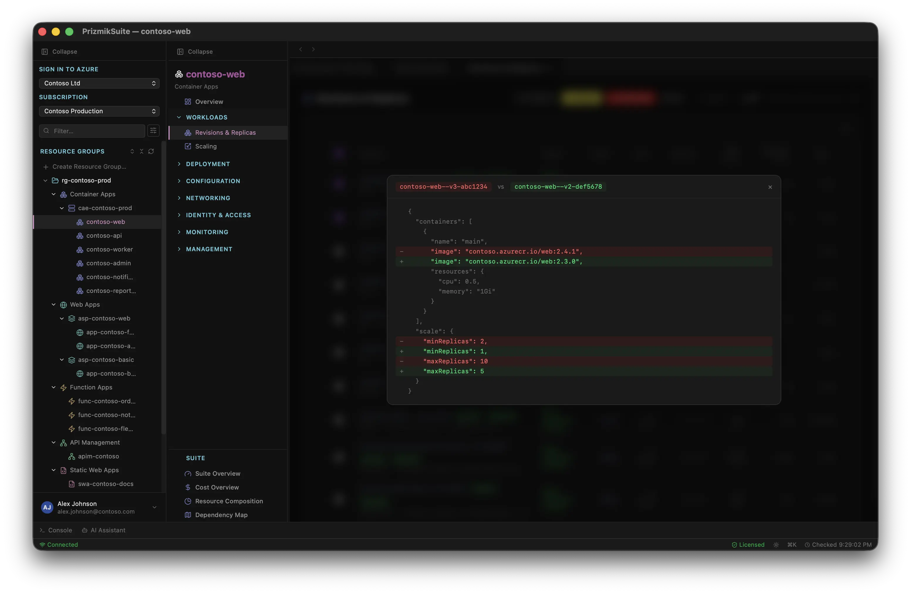Click the Scaling icon in Workloads
This screenshot has width=911, height=594.
click(188, 146)
